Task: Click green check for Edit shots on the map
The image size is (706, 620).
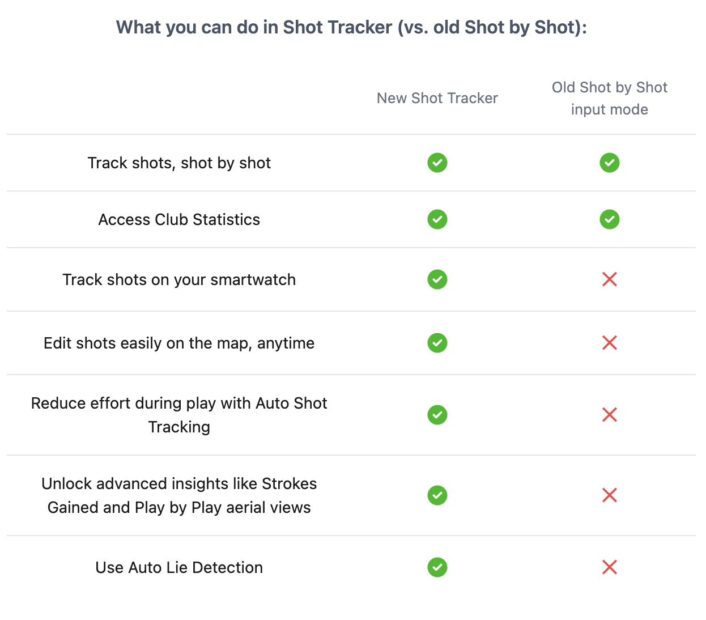Action: pos(437,343)
